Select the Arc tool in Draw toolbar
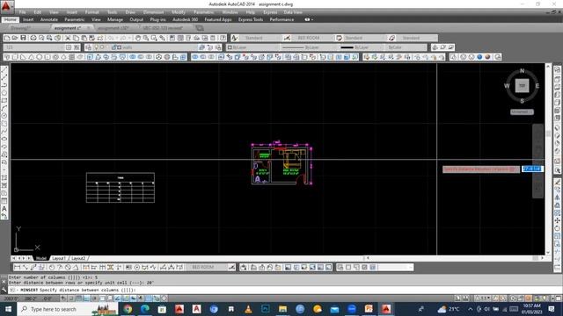The height and width of the screenshot is (316, 563). 4,108
